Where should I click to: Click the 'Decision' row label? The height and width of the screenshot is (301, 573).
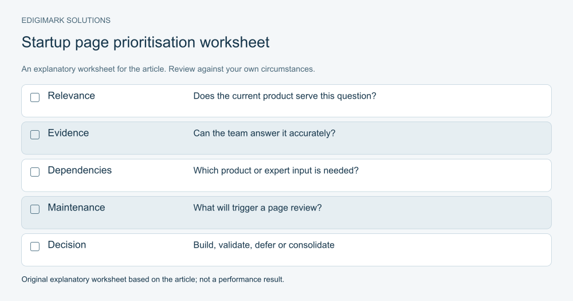coord(67,245)
